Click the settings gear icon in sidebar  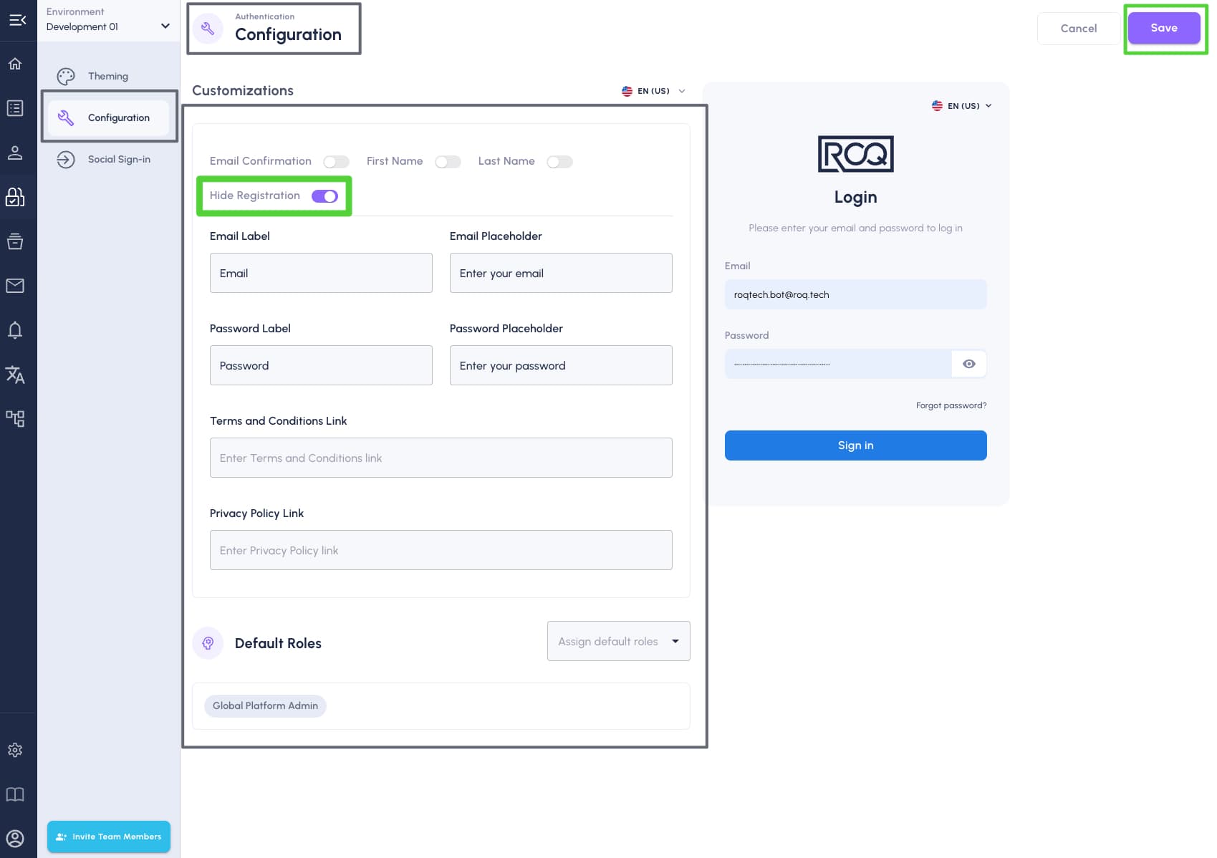point(15,750)
